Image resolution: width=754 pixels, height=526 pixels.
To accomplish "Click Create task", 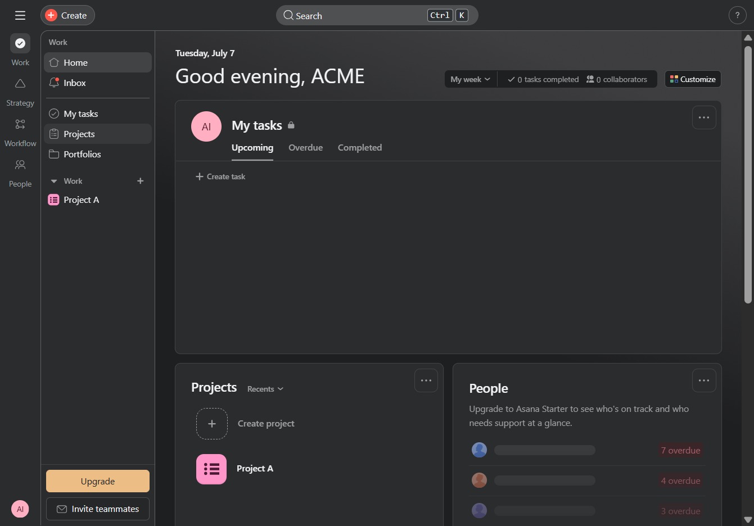I will coord(220,176).
